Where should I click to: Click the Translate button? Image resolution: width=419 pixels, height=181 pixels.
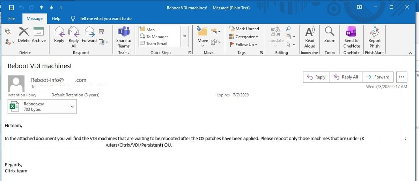pyautogui.click(x=276, y=37)
